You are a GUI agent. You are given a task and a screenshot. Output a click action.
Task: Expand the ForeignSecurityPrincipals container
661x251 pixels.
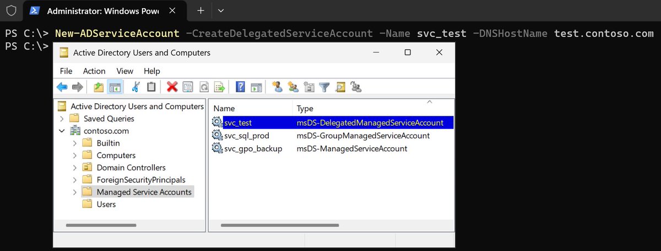(74, 180)
